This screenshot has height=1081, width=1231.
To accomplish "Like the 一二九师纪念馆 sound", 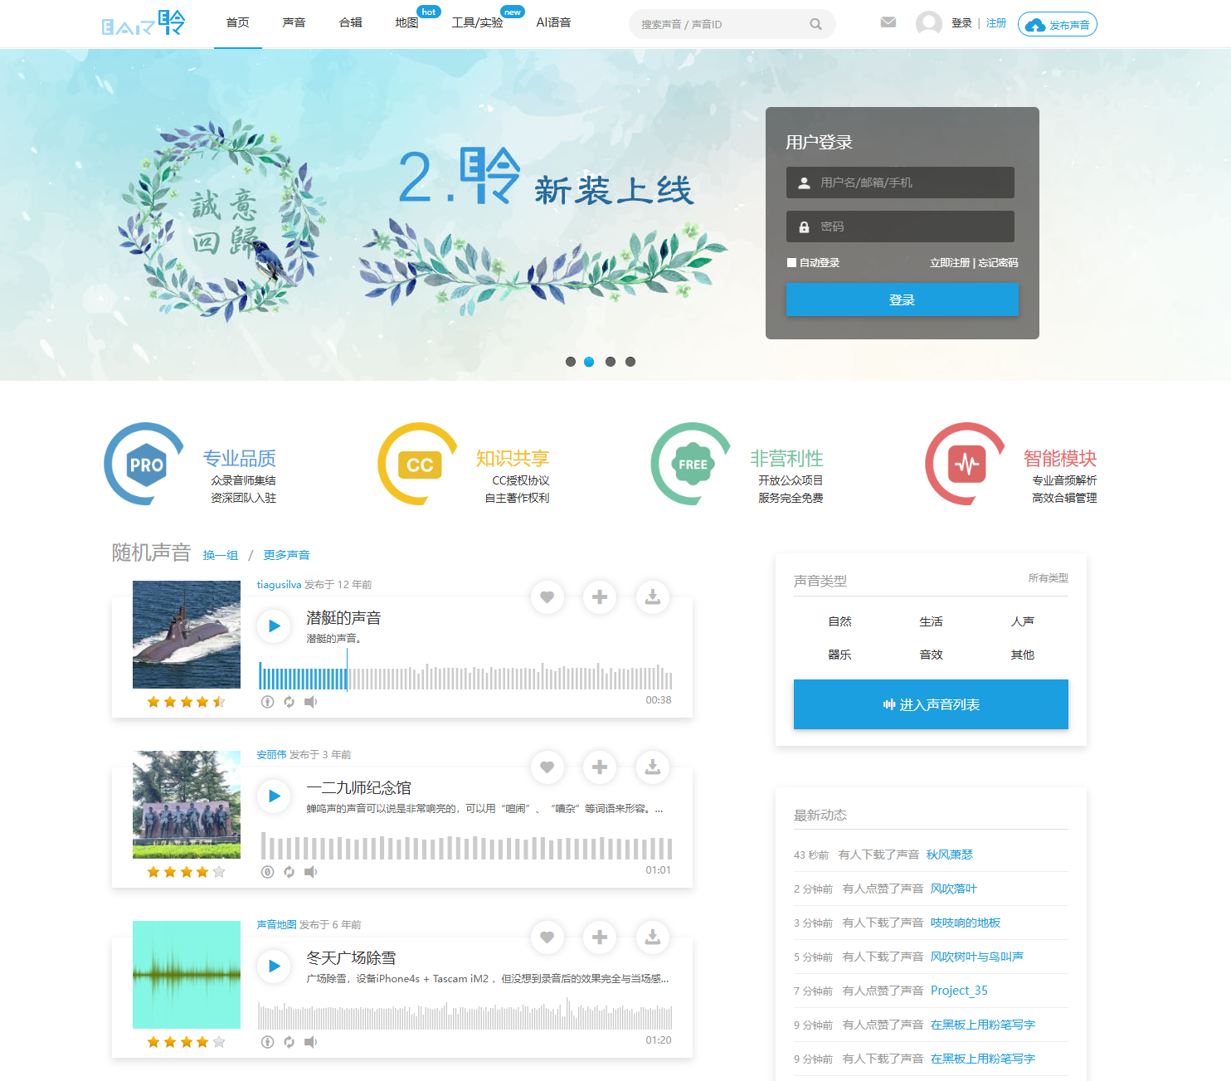I will [x=547, y=767].
